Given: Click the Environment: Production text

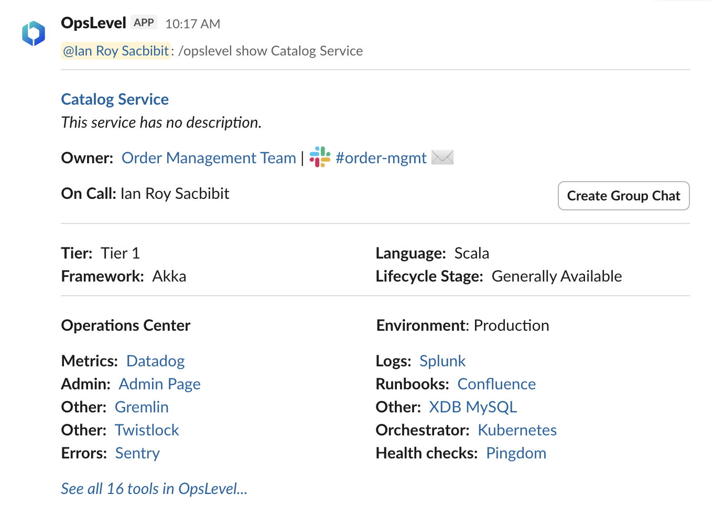Looking at the screenshot, I should [x=462, y=326].
